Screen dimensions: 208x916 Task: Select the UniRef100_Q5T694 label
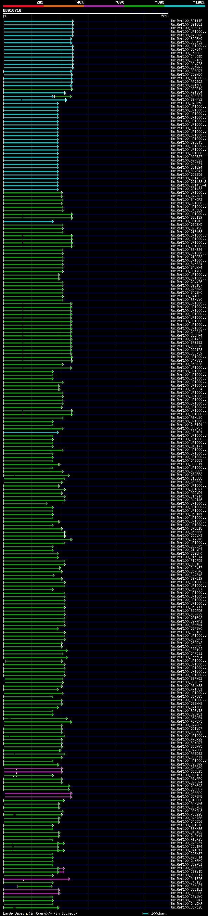187,168
